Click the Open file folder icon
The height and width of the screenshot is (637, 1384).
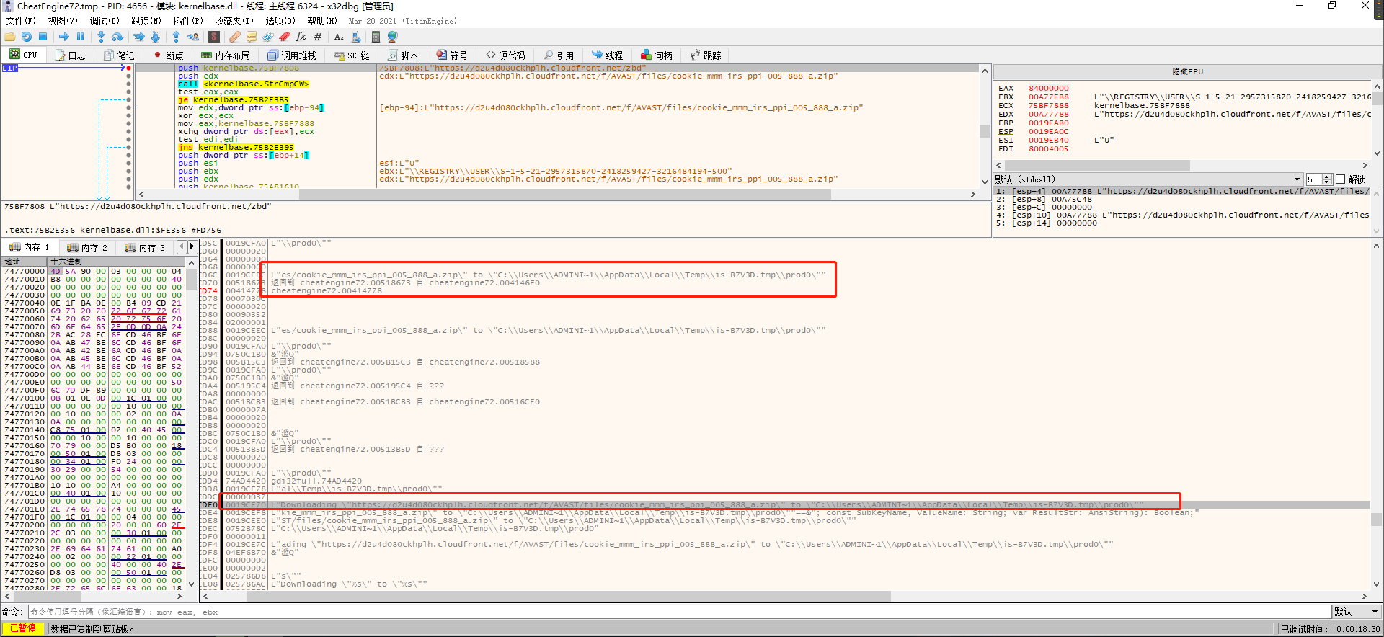(x=10, y=37)
